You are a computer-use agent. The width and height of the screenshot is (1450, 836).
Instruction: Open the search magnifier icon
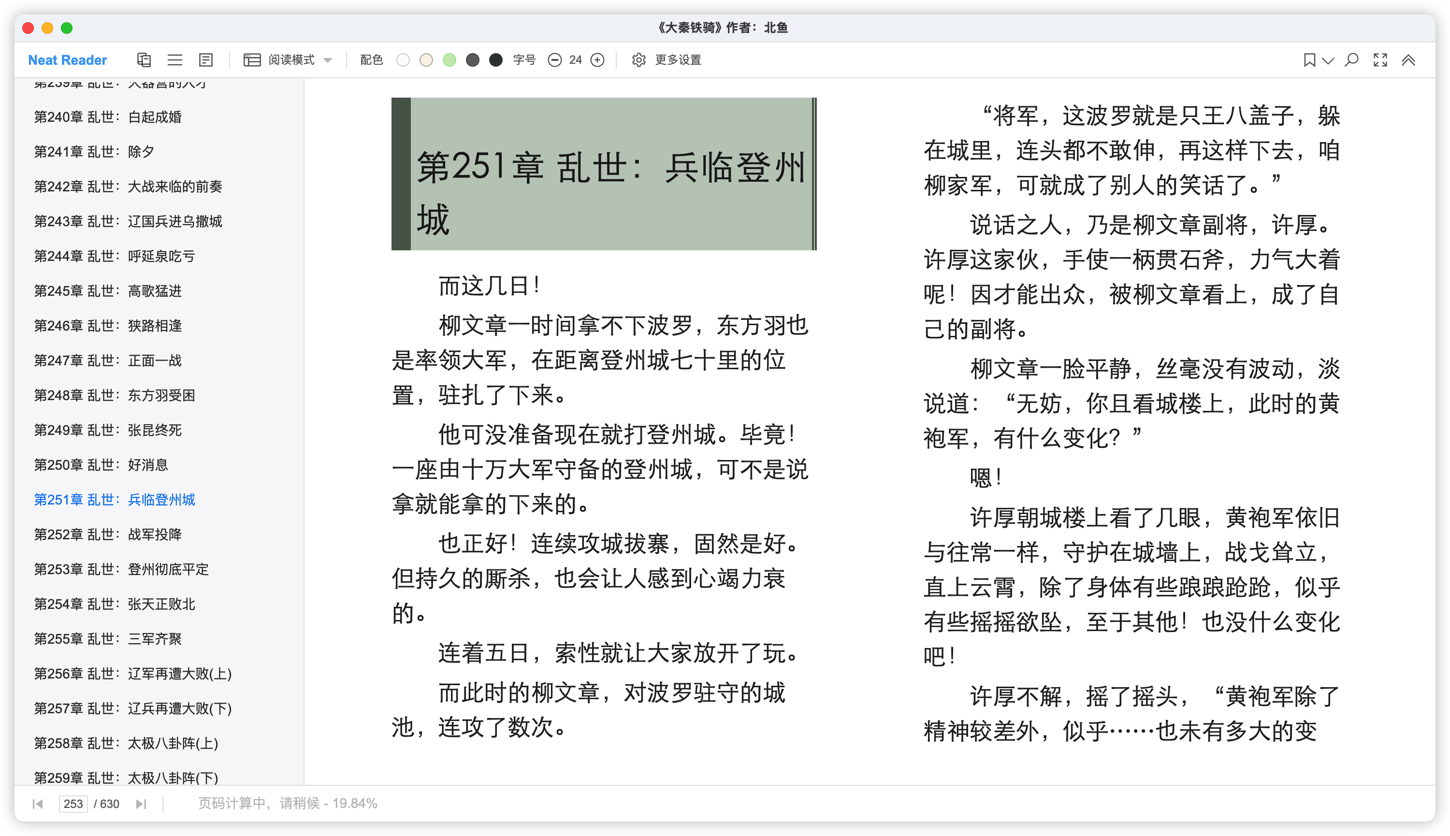pos(1351,60)
